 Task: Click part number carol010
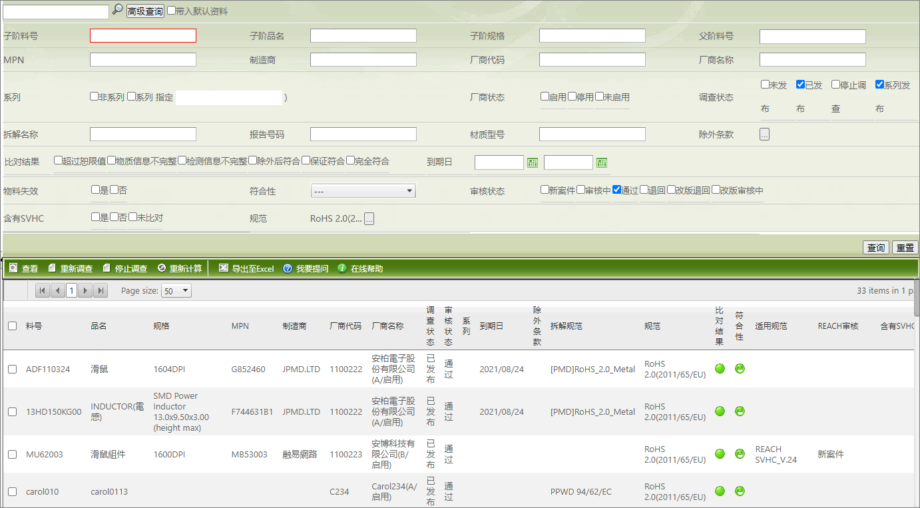coord(42,491)
